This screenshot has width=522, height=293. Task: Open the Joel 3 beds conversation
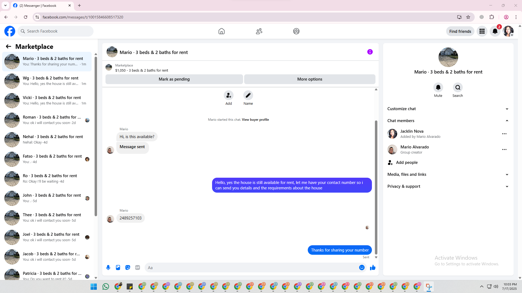(47, 237)
